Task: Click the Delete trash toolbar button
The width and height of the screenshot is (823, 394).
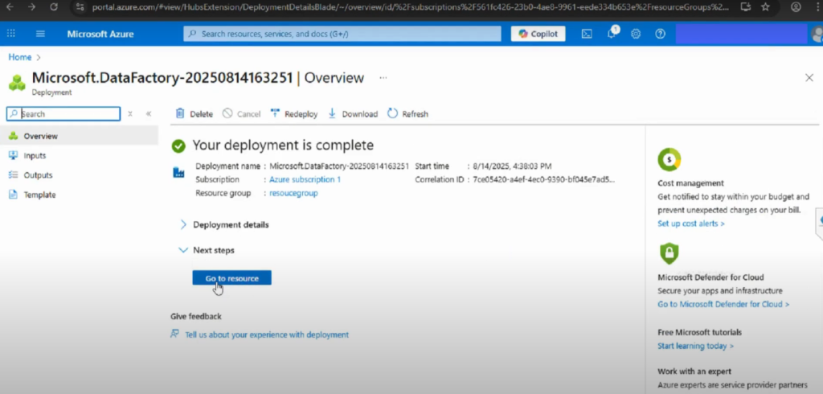Action: point(194,113)
